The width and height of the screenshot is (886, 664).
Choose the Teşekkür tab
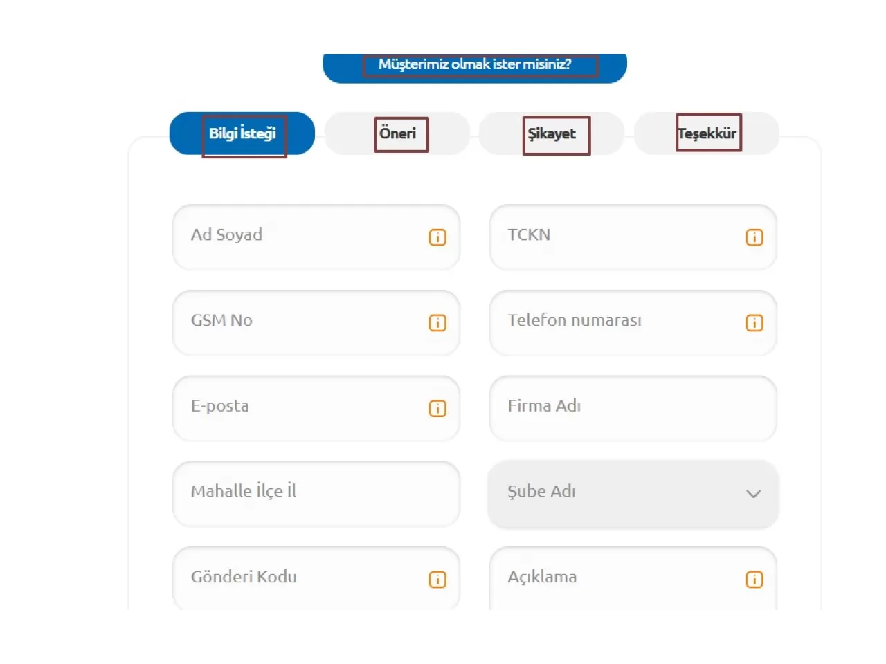707,133
